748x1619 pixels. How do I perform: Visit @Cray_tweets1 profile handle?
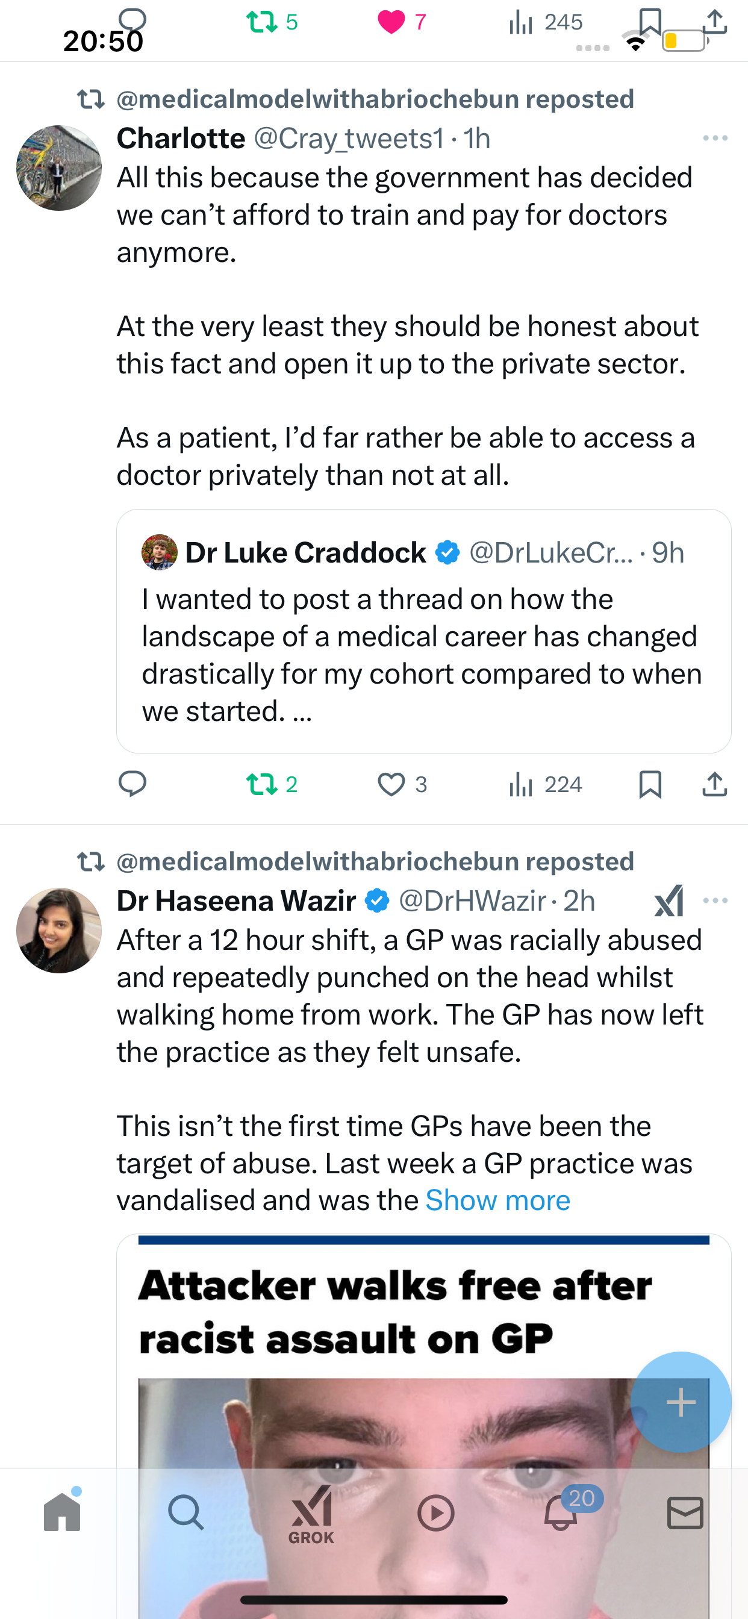(x=348, y=139)
